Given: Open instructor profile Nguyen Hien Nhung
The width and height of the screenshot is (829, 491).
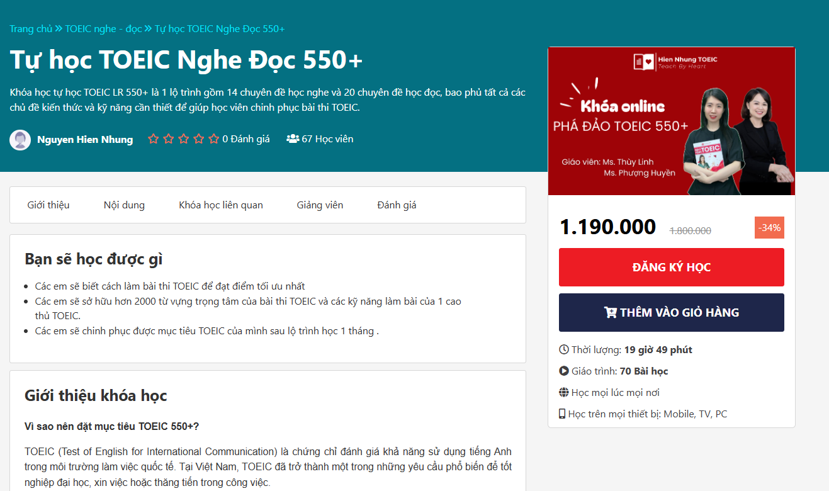Looking at the screenshot, I should [x=85, y=139].
